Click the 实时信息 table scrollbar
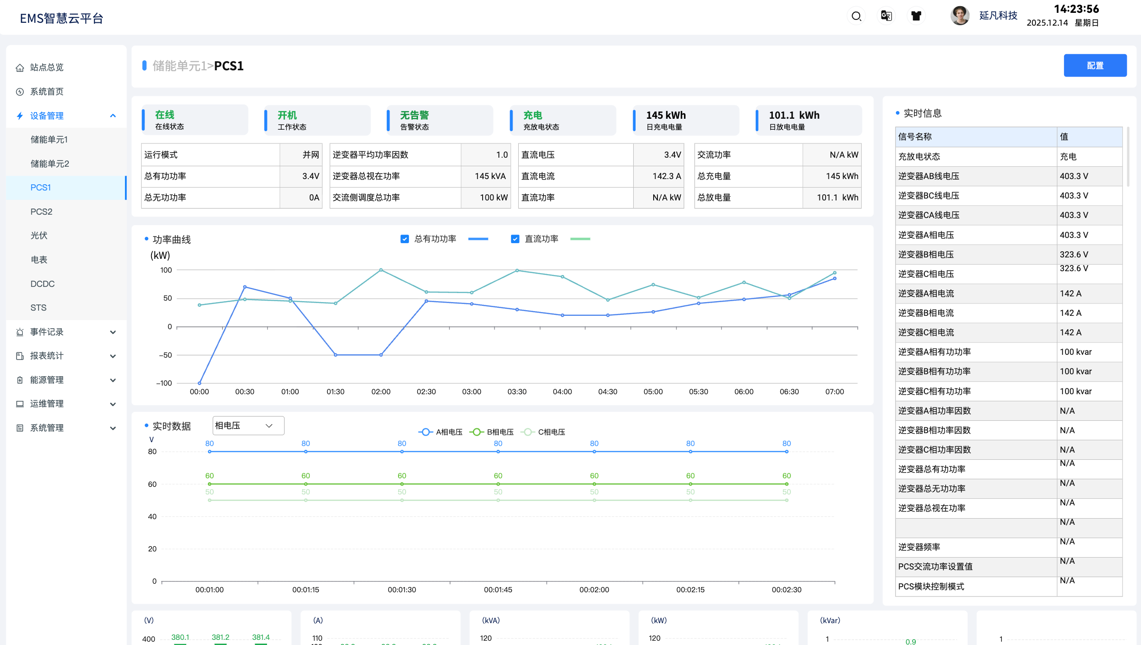This screenshot has height=645, width=1141. (x=1129, y=157)
